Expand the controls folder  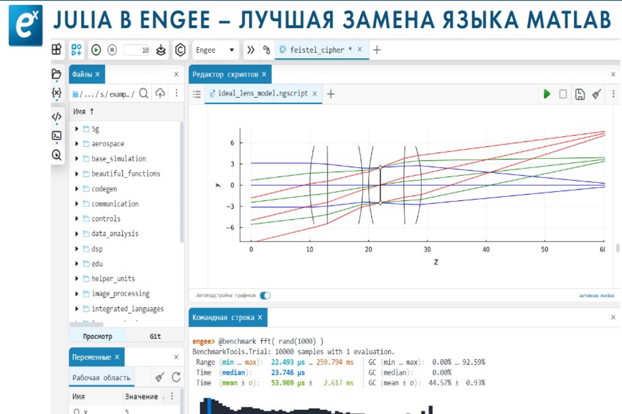coord(77,219)
